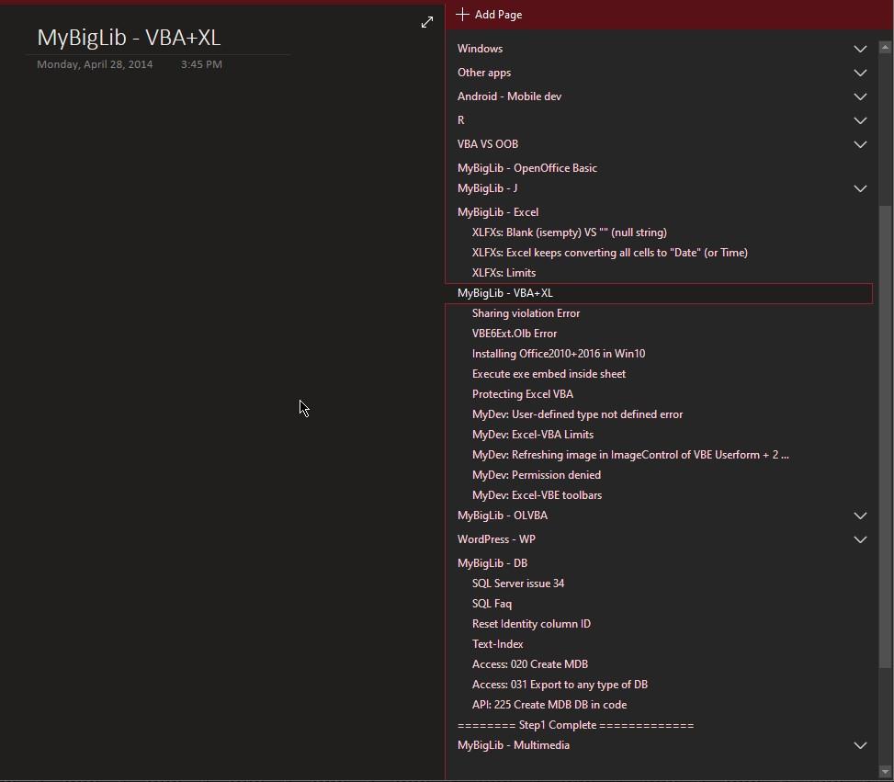
Task: Expand the R page group
Action: 860,120
